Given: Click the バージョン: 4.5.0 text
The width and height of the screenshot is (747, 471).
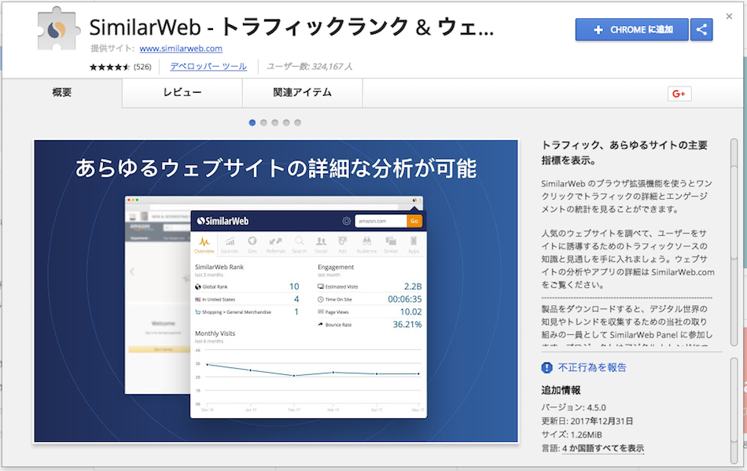Looking at the screenshot, I should pos(573,407).
